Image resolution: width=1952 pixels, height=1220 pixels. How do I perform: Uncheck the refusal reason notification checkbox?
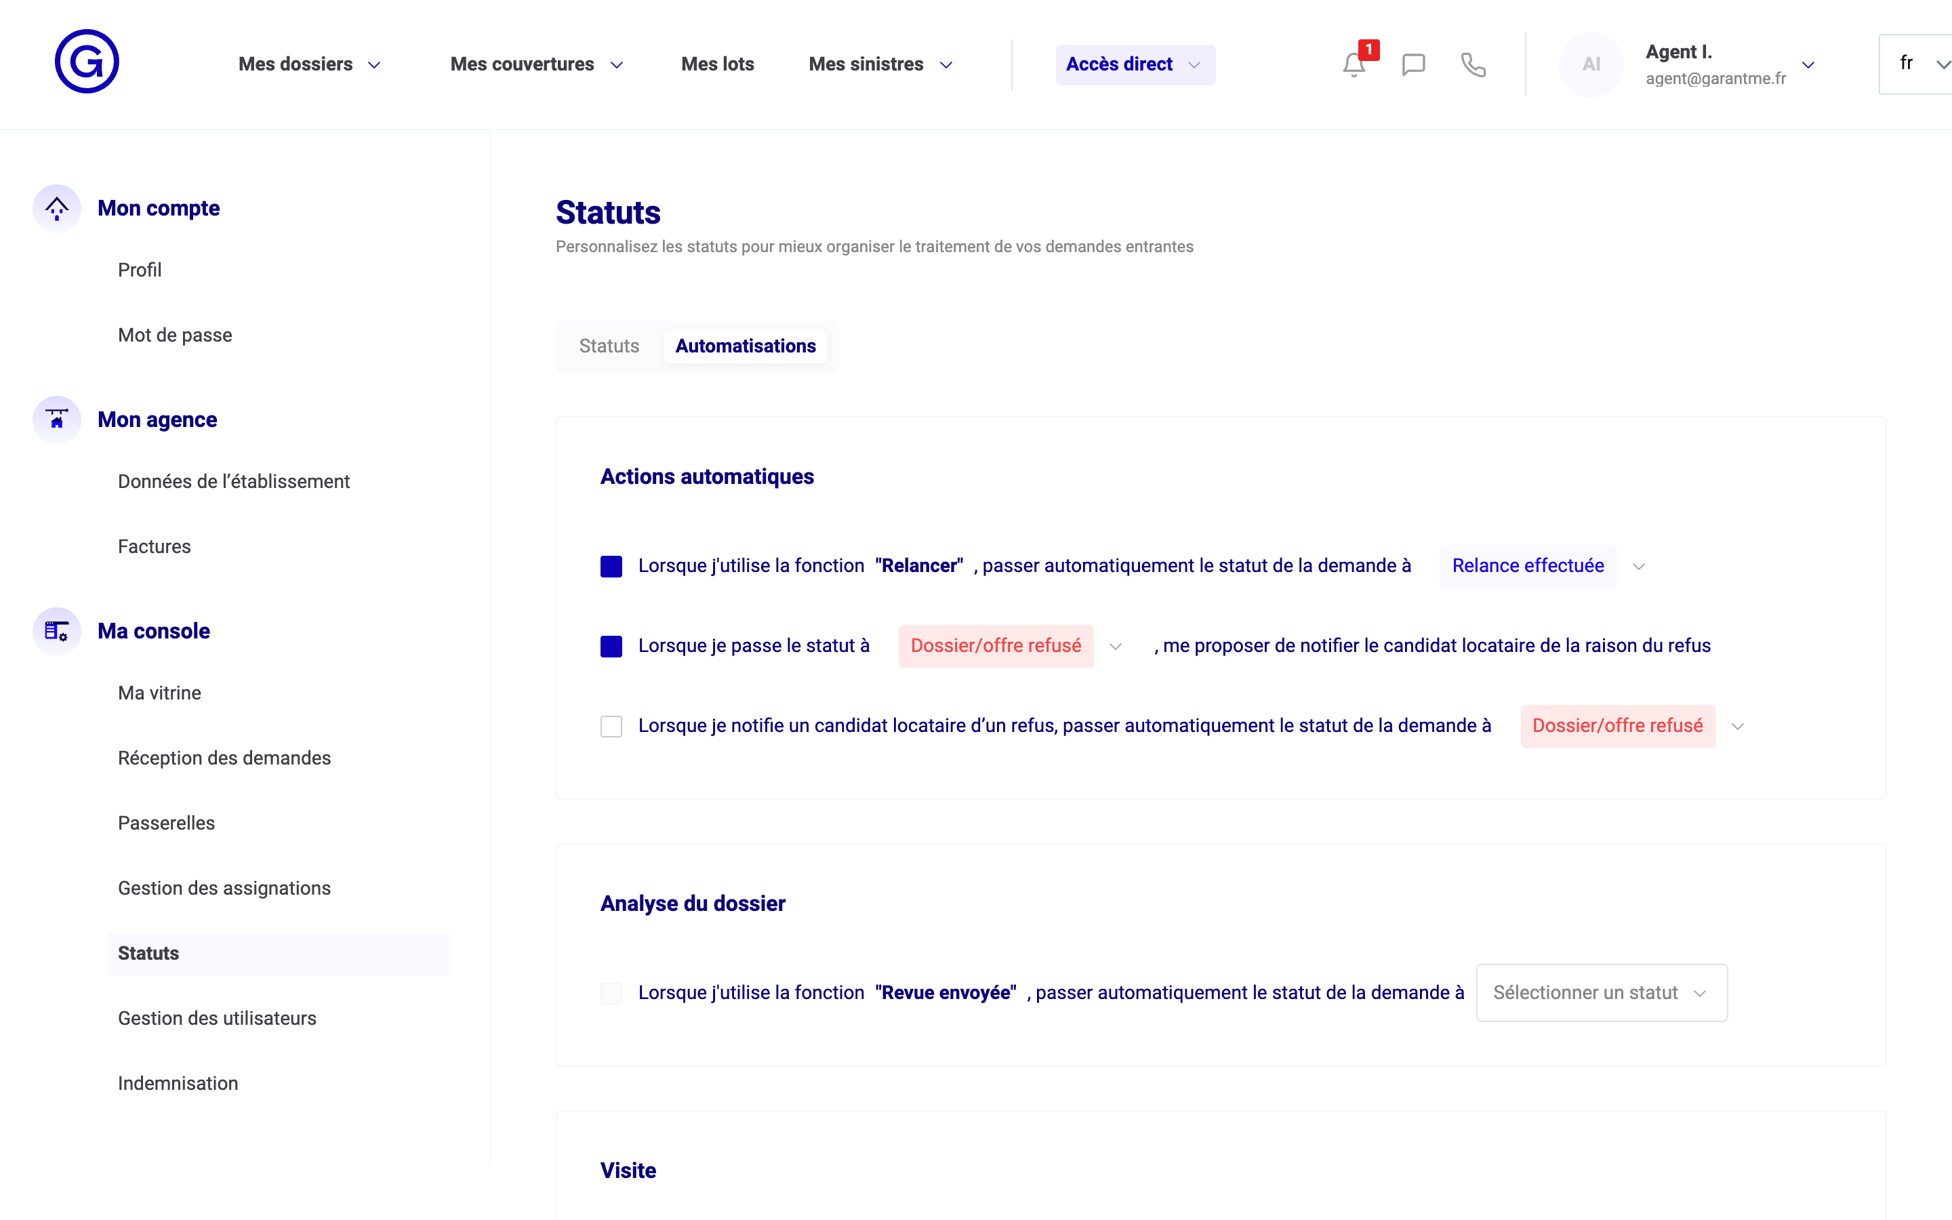(611, 647)
